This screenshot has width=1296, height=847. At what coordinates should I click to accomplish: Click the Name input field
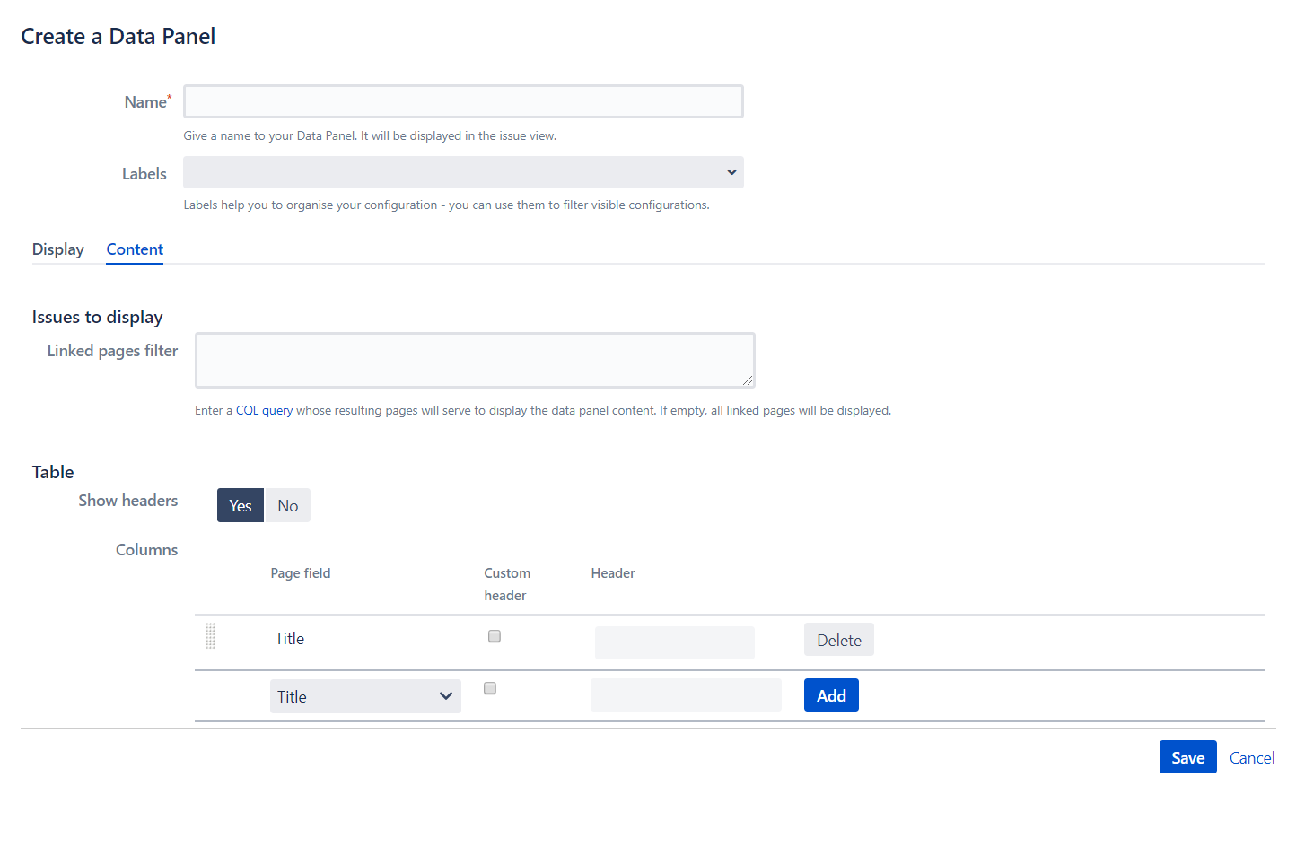[x=463, y=100]
